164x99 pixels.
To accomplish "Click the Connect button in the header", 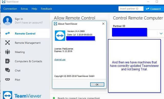I will point(153,9).
